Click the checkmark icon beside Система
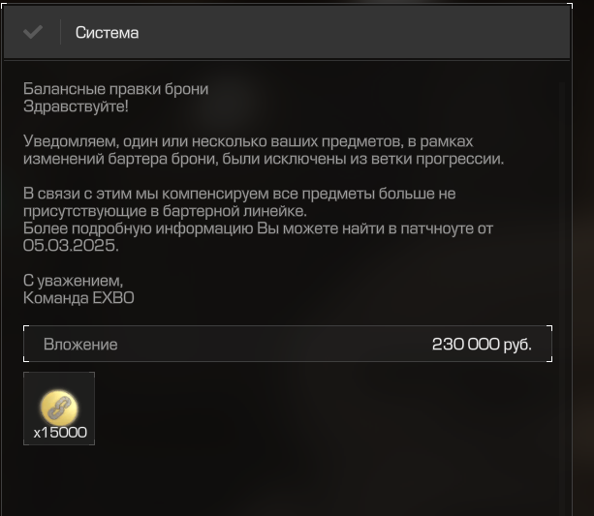Screen dimensions: 594x516 coord(33,32)
